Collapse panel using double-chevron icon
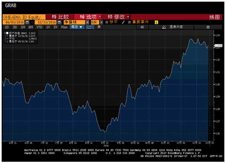 pos(142,27)
